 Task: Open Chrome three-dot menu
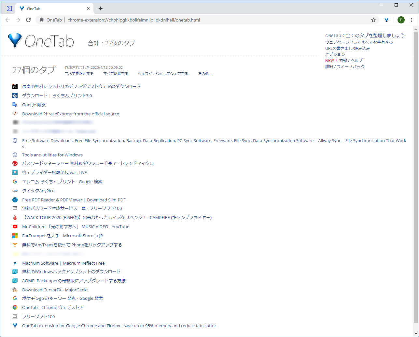tap(412, 20)
